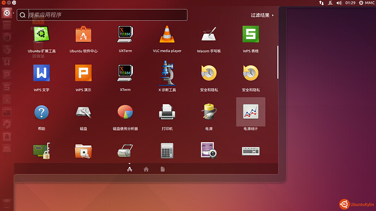Focus the 搜索应用程序 search field
Screen dimensions: 376x211
tap(102, 15)
